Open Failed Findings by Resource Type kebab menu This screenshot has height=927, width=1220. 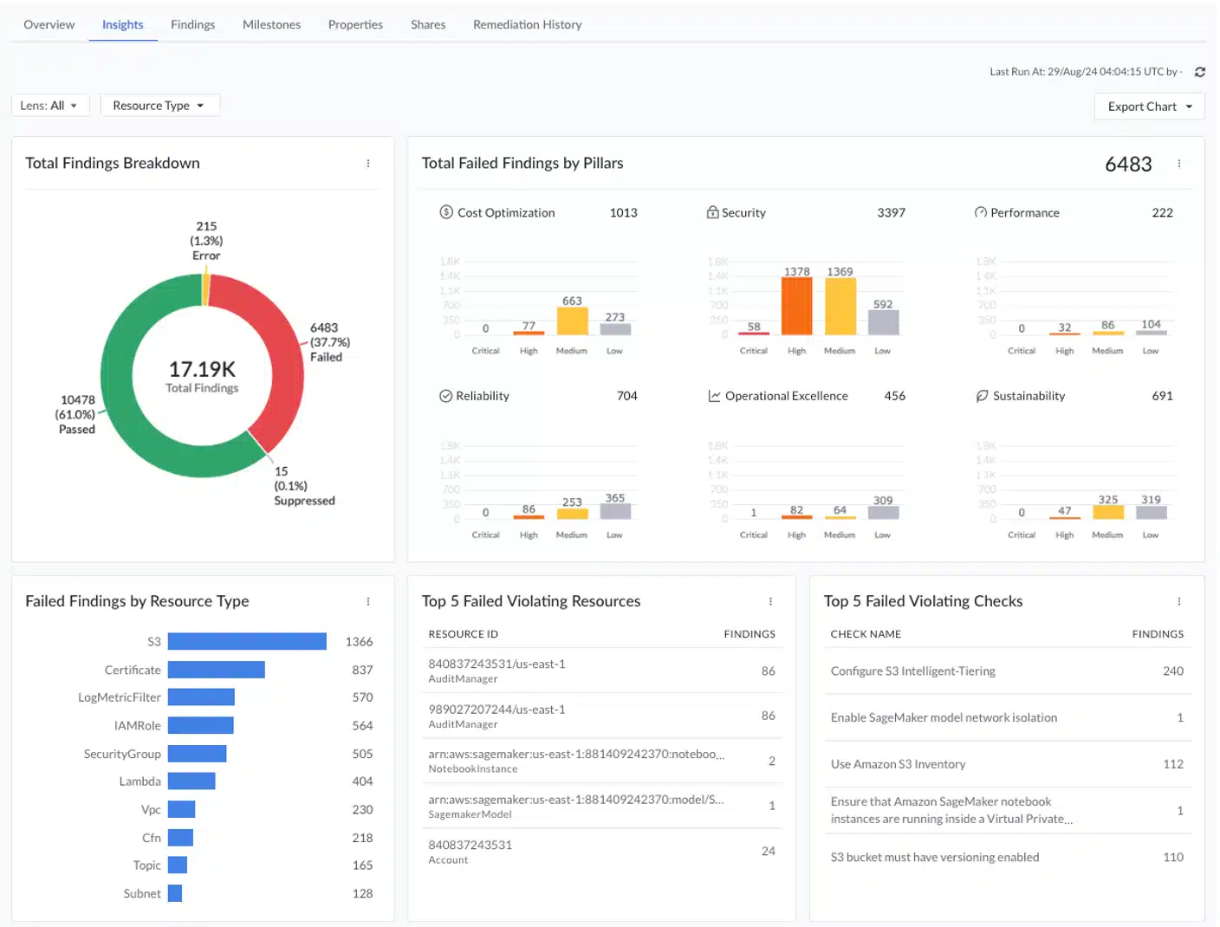click(x=368, y=601)
